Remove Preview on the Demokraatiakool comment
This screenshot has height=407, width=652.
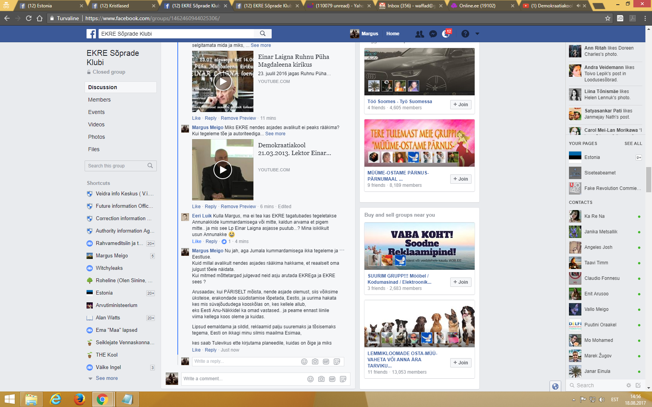click(x=238, y=207)
